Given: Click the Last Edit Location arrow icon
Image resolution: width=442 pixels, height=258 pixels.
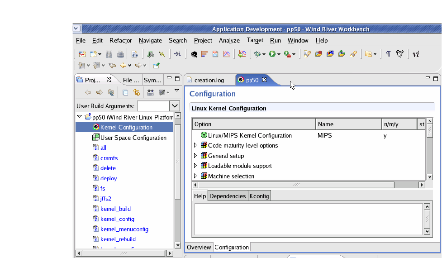Looking at the screenshot, I should [x=112, y=66].
